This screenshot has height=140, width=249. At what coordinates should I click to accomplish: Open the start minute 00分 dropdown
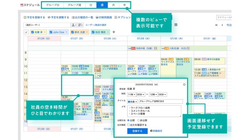(x=140, y=94)
